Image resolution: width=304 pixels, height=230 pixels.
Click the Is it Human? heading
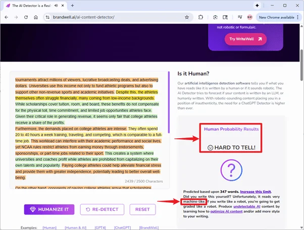(193, 74)
